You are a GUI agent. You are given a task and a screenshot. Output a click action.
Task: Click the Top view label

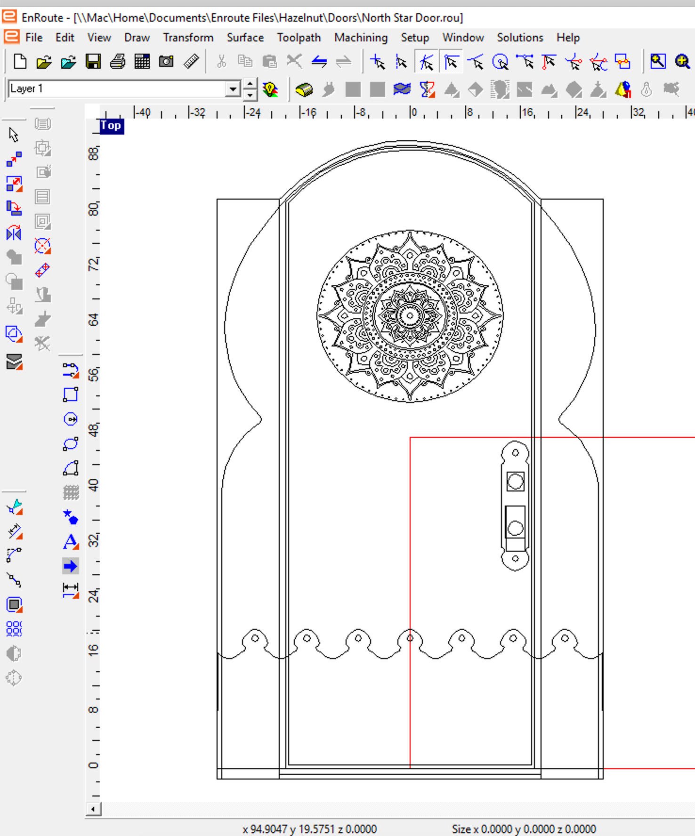pos(111,126)
